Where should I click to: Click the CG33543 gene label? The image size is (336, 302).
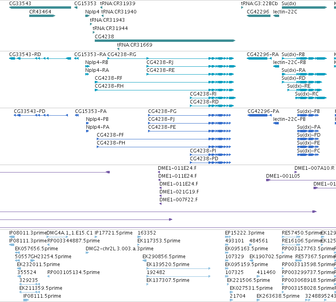20,4
